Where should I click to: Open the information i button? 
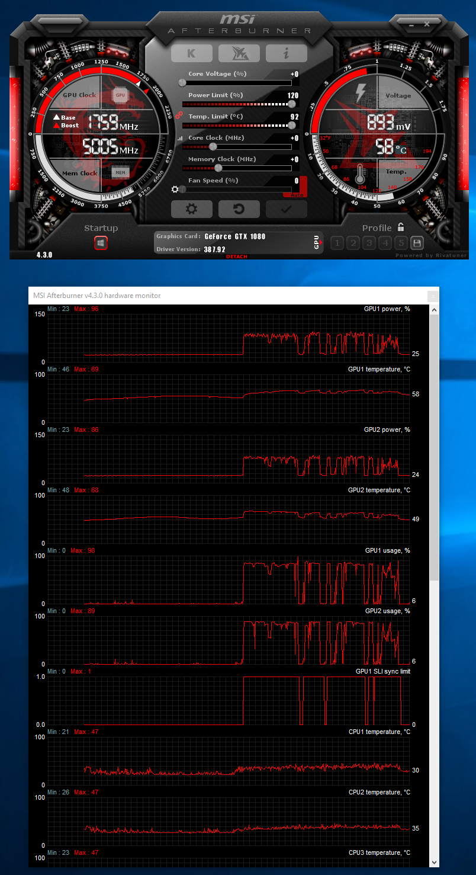286,53
